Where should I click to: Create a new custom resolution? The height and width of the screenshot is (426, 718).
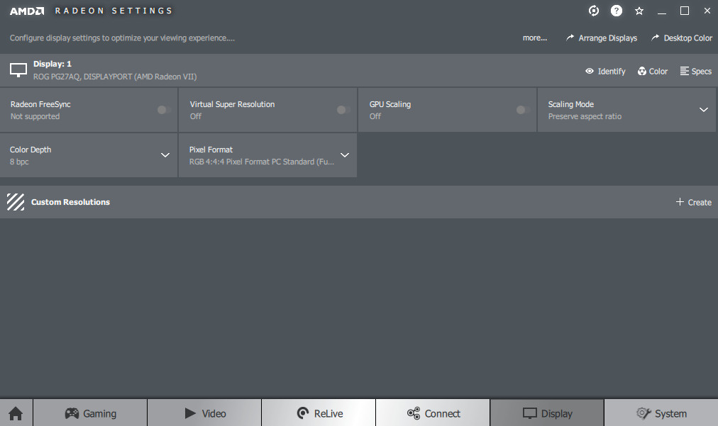(x=693, y=202)
